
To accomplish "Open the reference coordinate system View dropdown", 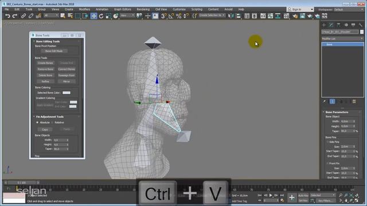I will pyautogui.click(x=127, y=15).
